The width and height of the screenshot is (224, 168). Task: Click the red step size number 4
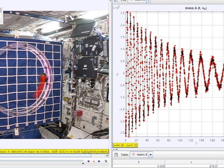93,161
